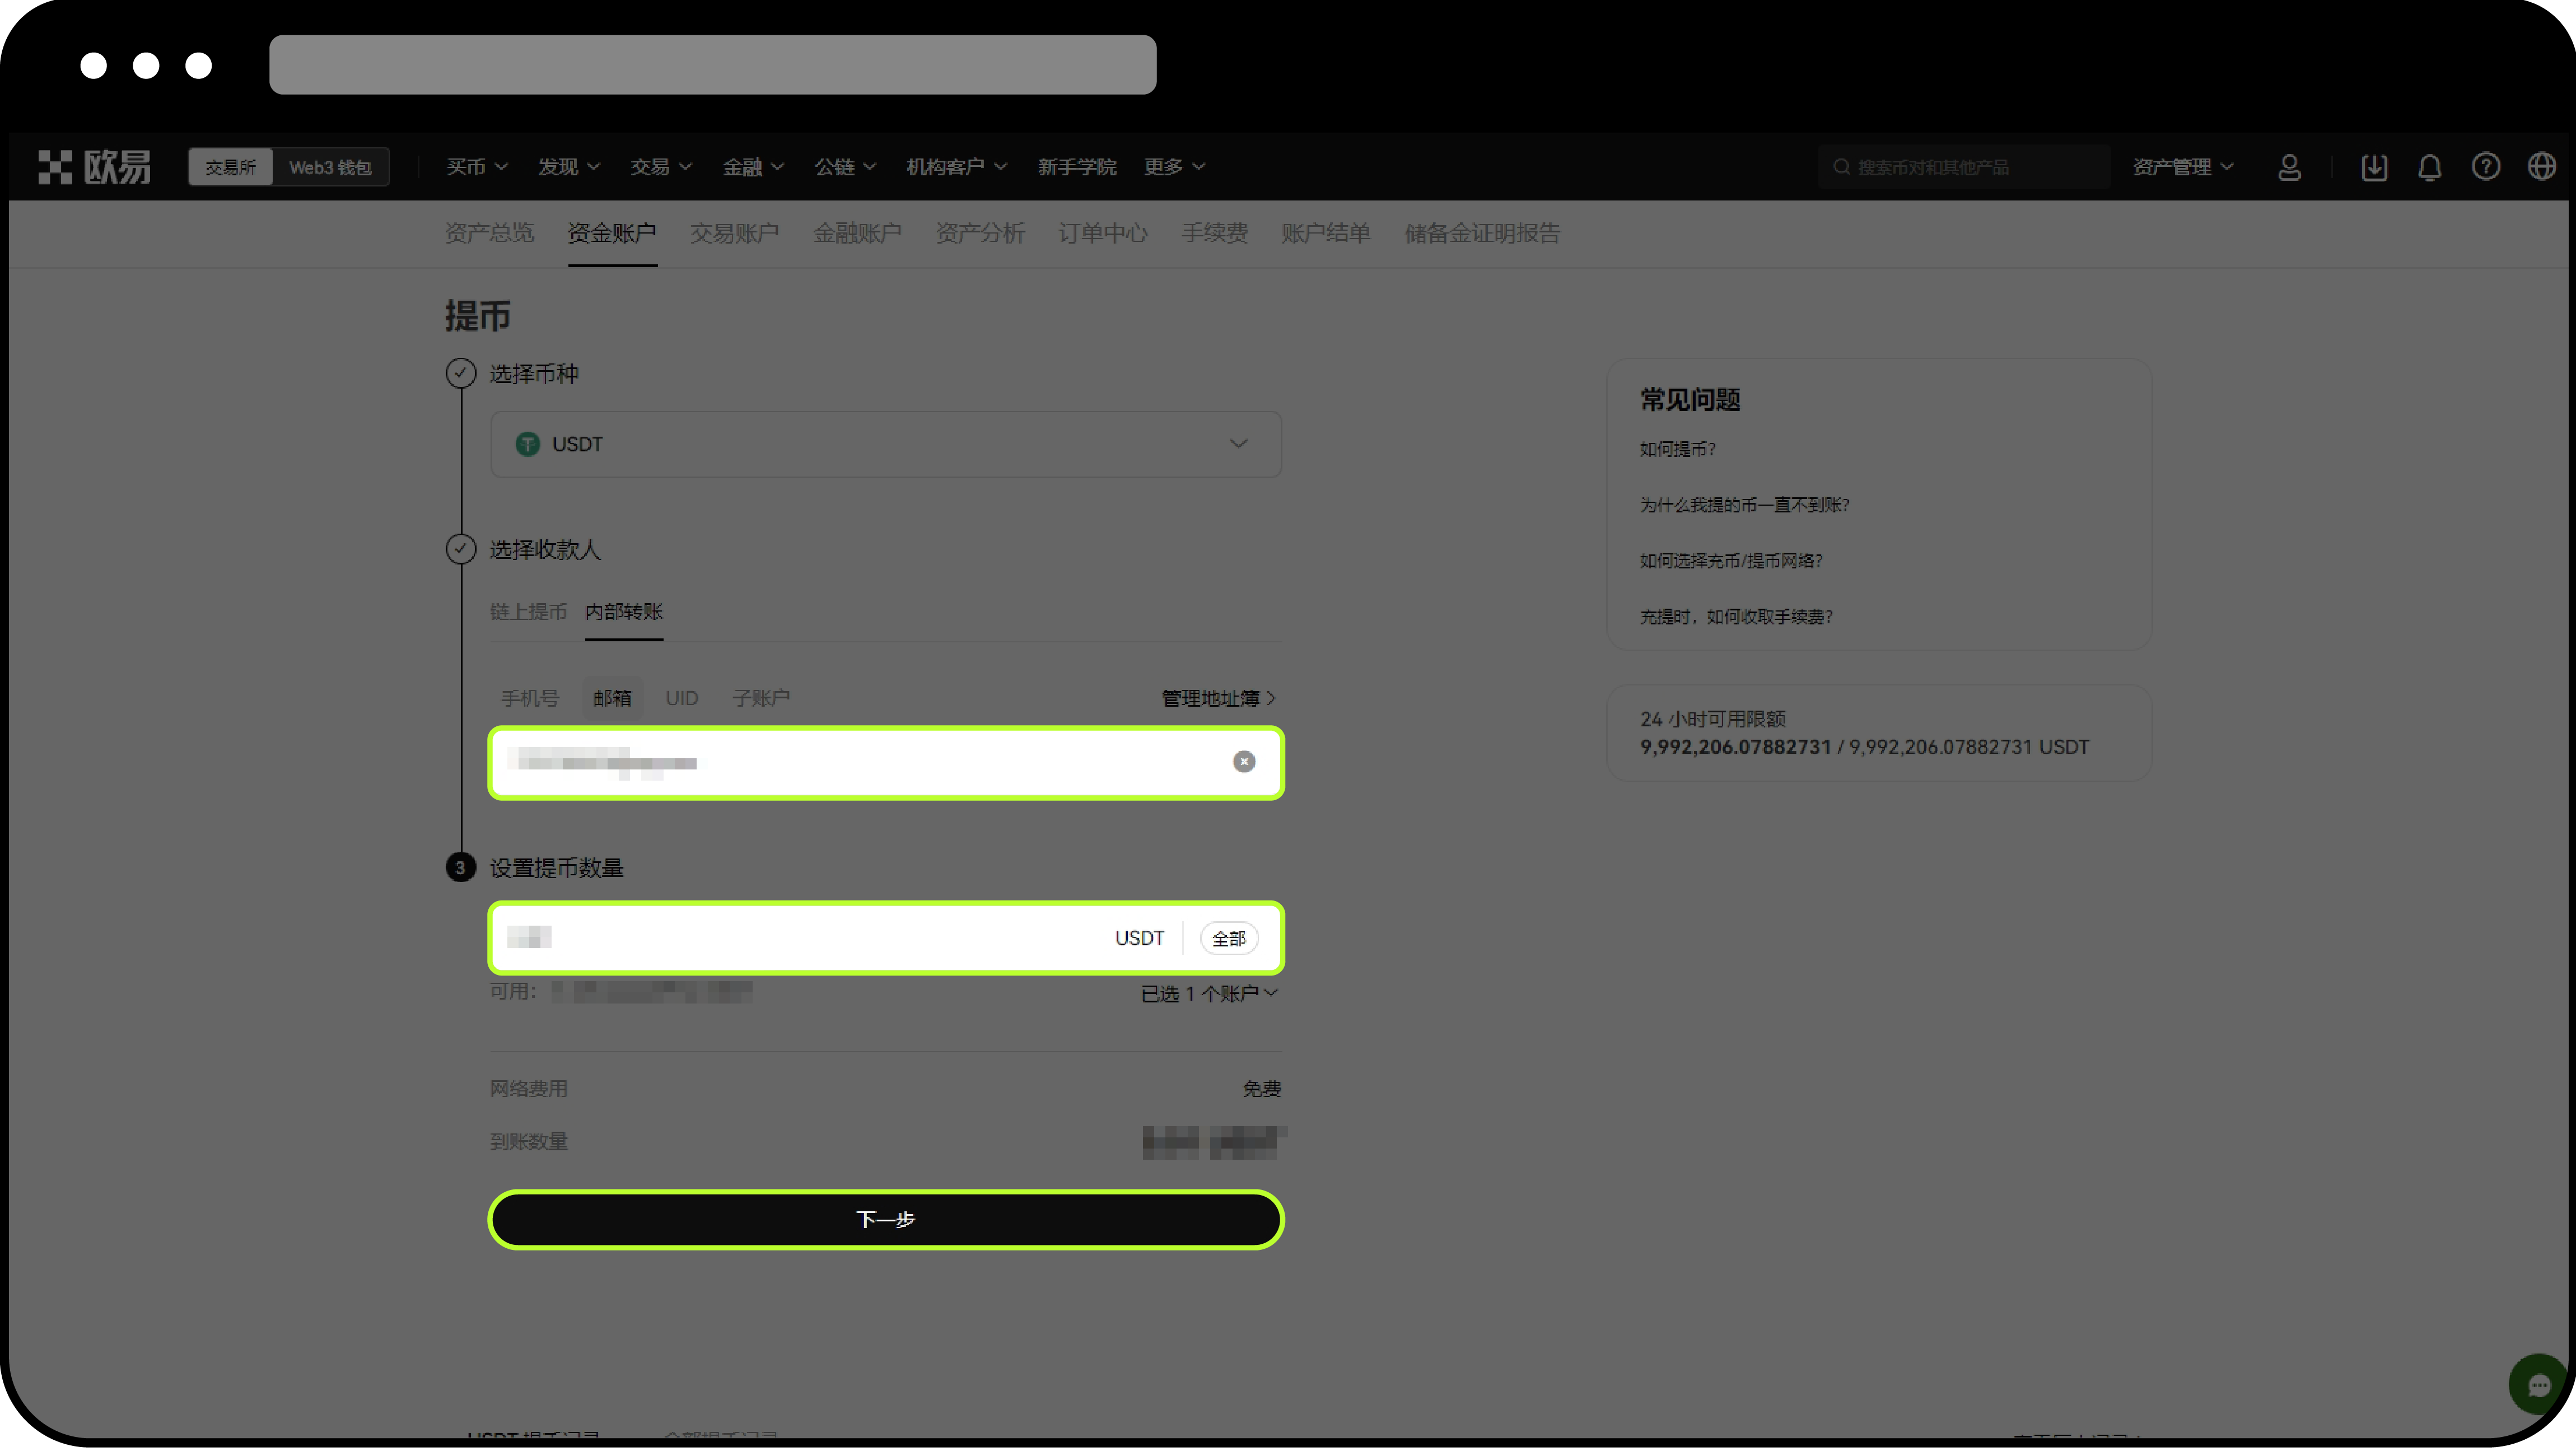Image resolution: width=2576 pixels, height=1456 pixels.
Task: Switch to Web3 钱包 mode
Action: click(x=330, y=167)
